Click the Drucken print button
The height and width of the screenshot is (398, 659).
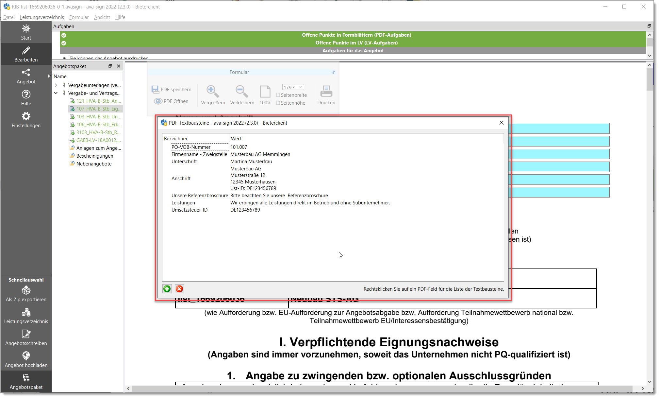(326, 95)
